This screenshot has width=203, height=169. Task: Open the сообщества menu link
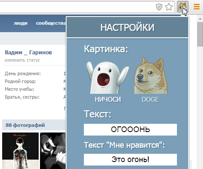click(x=51, y=23)
